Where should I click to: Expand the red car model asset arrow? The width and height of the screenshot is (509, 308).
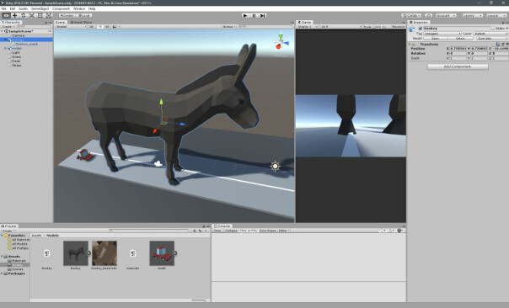coord(174,253)
